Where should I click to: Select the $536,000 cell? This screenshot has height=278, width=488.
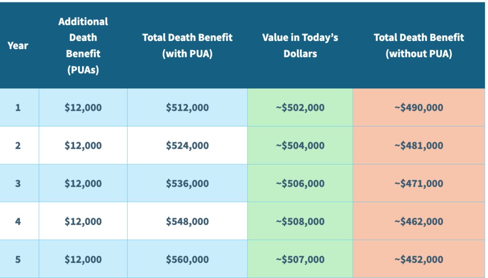click(x=187, y=183)
